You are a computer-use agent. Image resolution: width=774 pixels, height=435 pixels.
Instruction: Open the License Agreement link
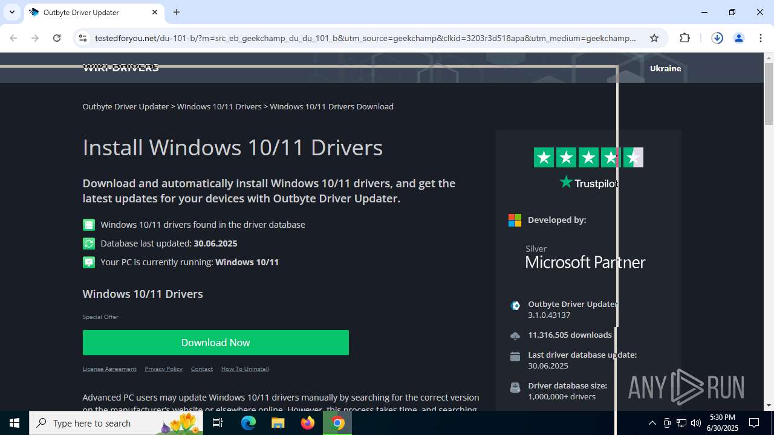pyautogui.click(x=109, y=369)
